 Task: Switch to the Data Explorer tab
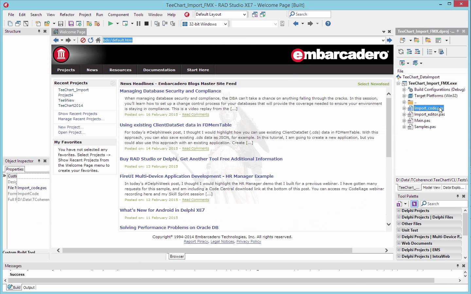453,188
